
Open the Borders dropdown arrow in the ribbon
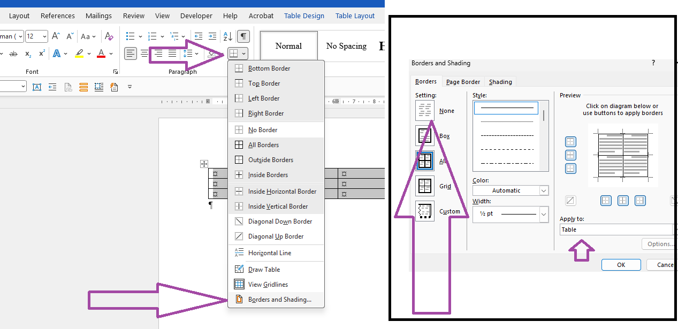click(x=244, y=53)
